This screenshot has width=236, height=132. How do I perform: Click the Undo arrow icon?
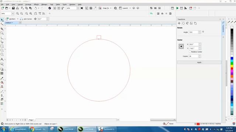[35, 8]
